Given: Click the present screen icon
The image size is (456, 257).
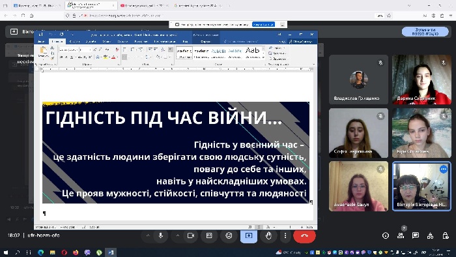Looking at the screenshot, I should tap(249, 235).
